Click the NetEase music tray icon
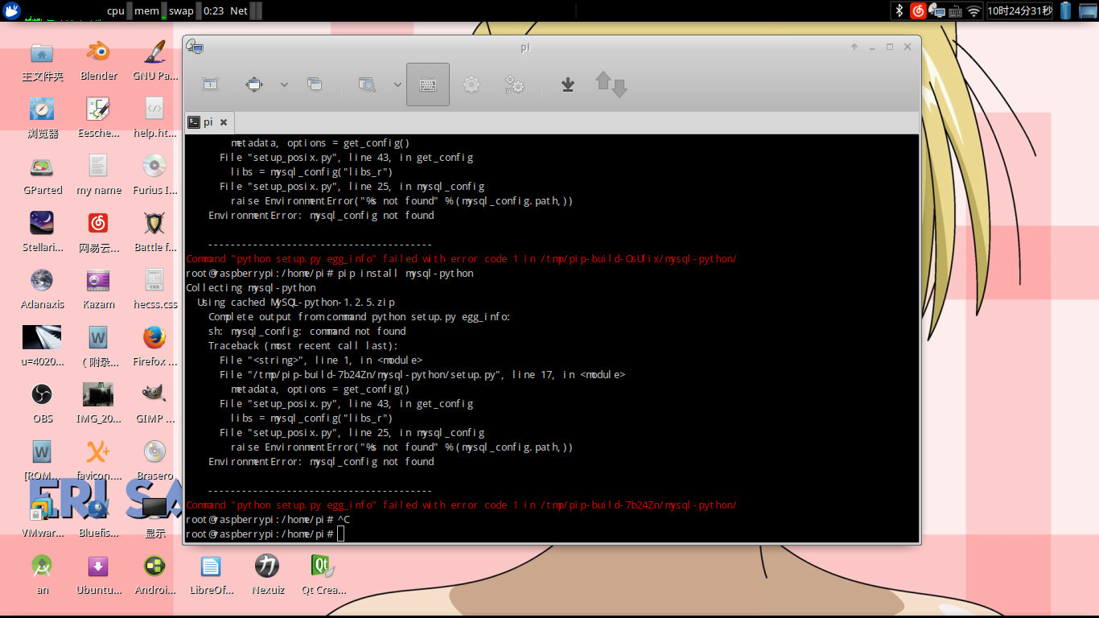 918,10
